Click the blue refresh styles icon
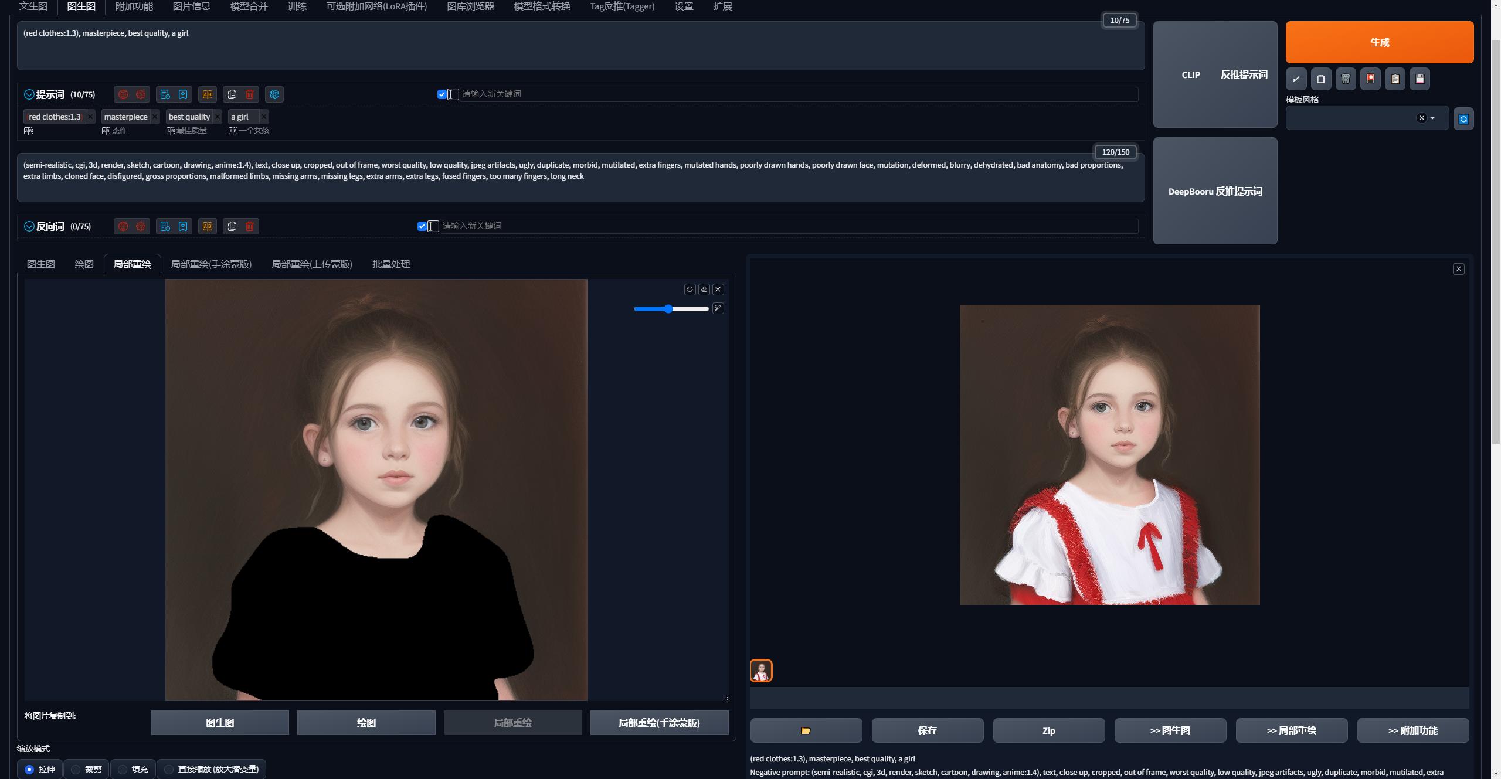 tap(1463, 119)
